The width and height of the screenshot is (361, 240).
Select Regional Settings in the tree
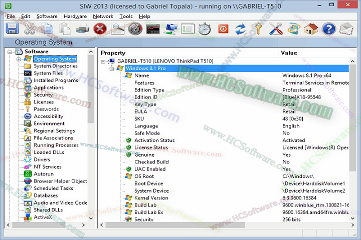[54, 130]
